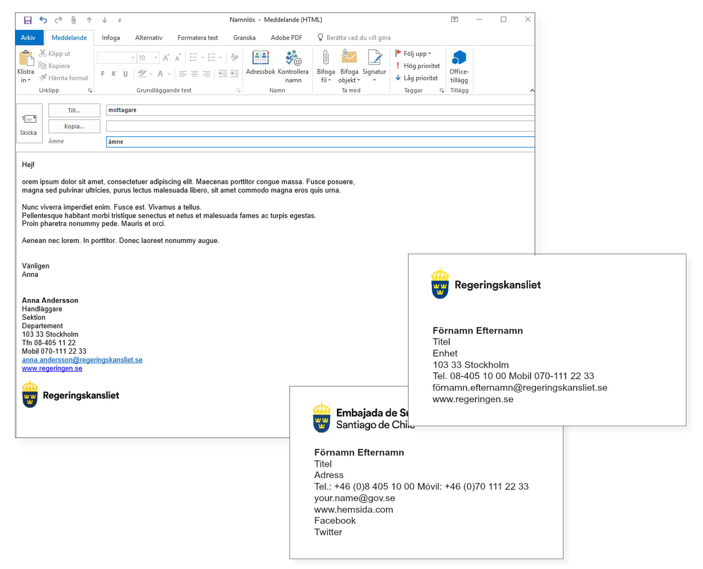Image resolution: width=703 pixels, height=569 pixels.
Task: Toggle underline (U) formatting
Action: point(126,74)
